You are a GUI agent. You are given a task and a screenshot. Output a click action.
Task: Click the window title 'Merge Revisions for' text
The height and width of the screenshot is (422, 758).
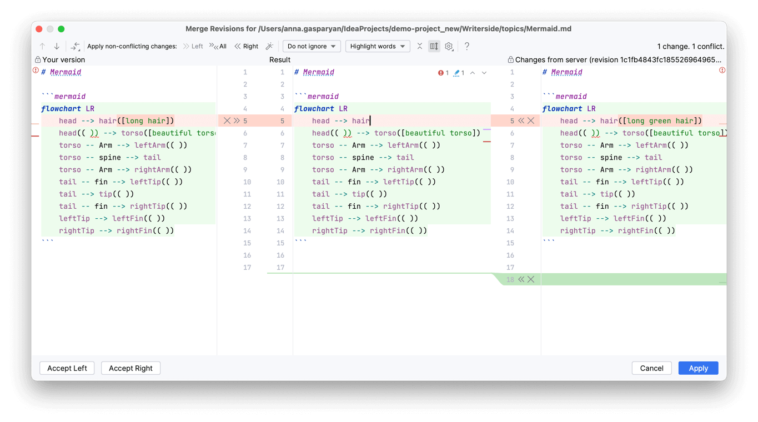click(221, 29)
